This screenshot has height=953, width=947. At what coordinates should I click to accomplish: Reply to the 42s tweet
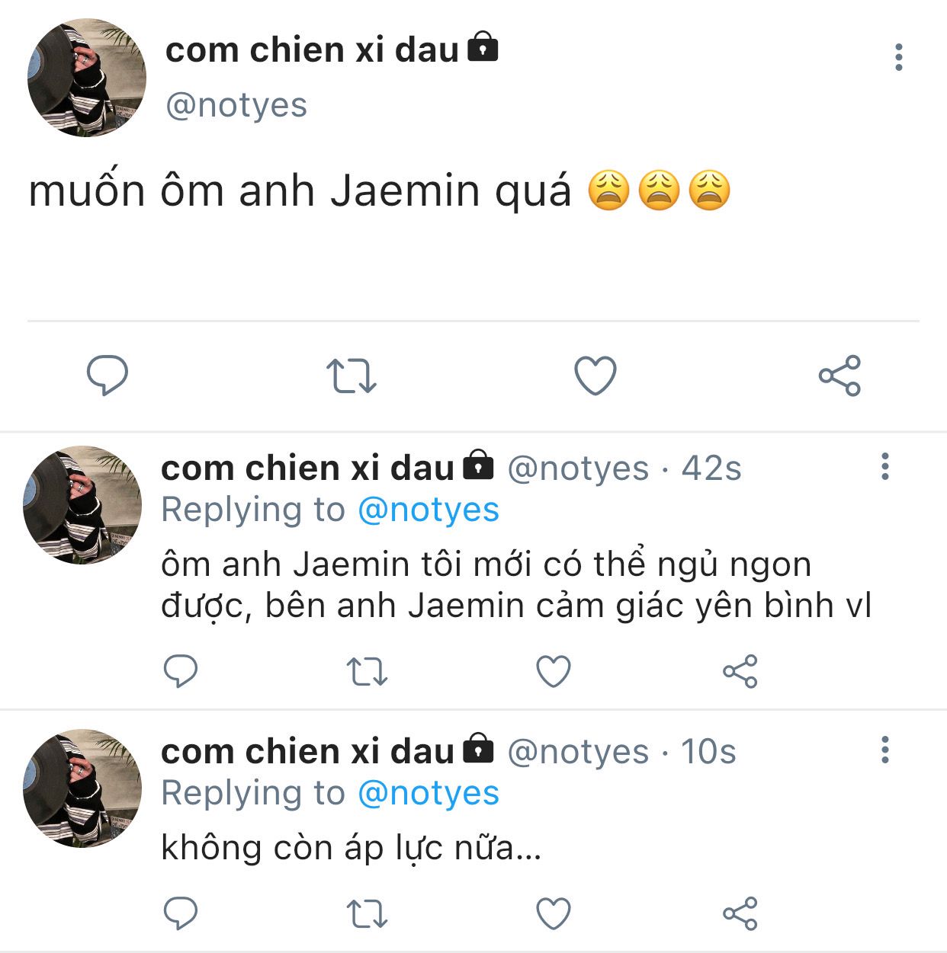[x=181, y=670]
